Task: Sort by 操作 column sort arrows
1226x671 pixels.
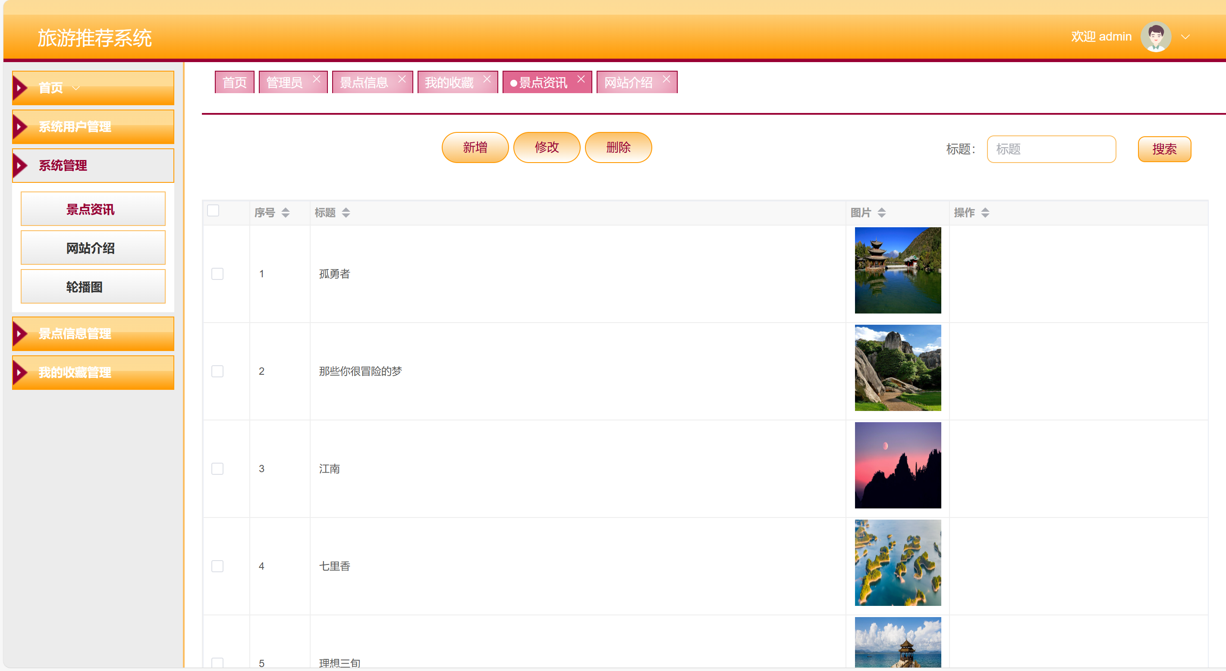Action: coord(985,213)
